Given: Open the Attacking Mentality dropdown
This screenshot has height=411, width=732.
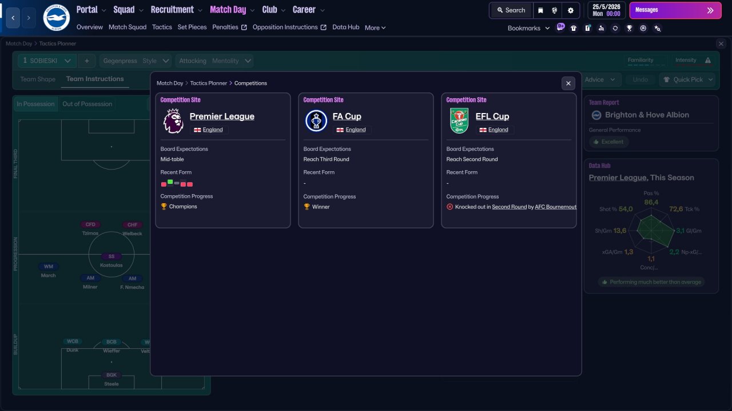Looking at the screenshot, I should coord(214,61).
